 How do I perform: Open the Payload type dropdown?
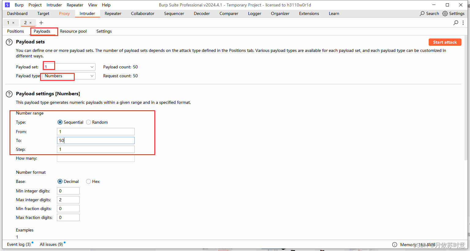tap(69, 76)
